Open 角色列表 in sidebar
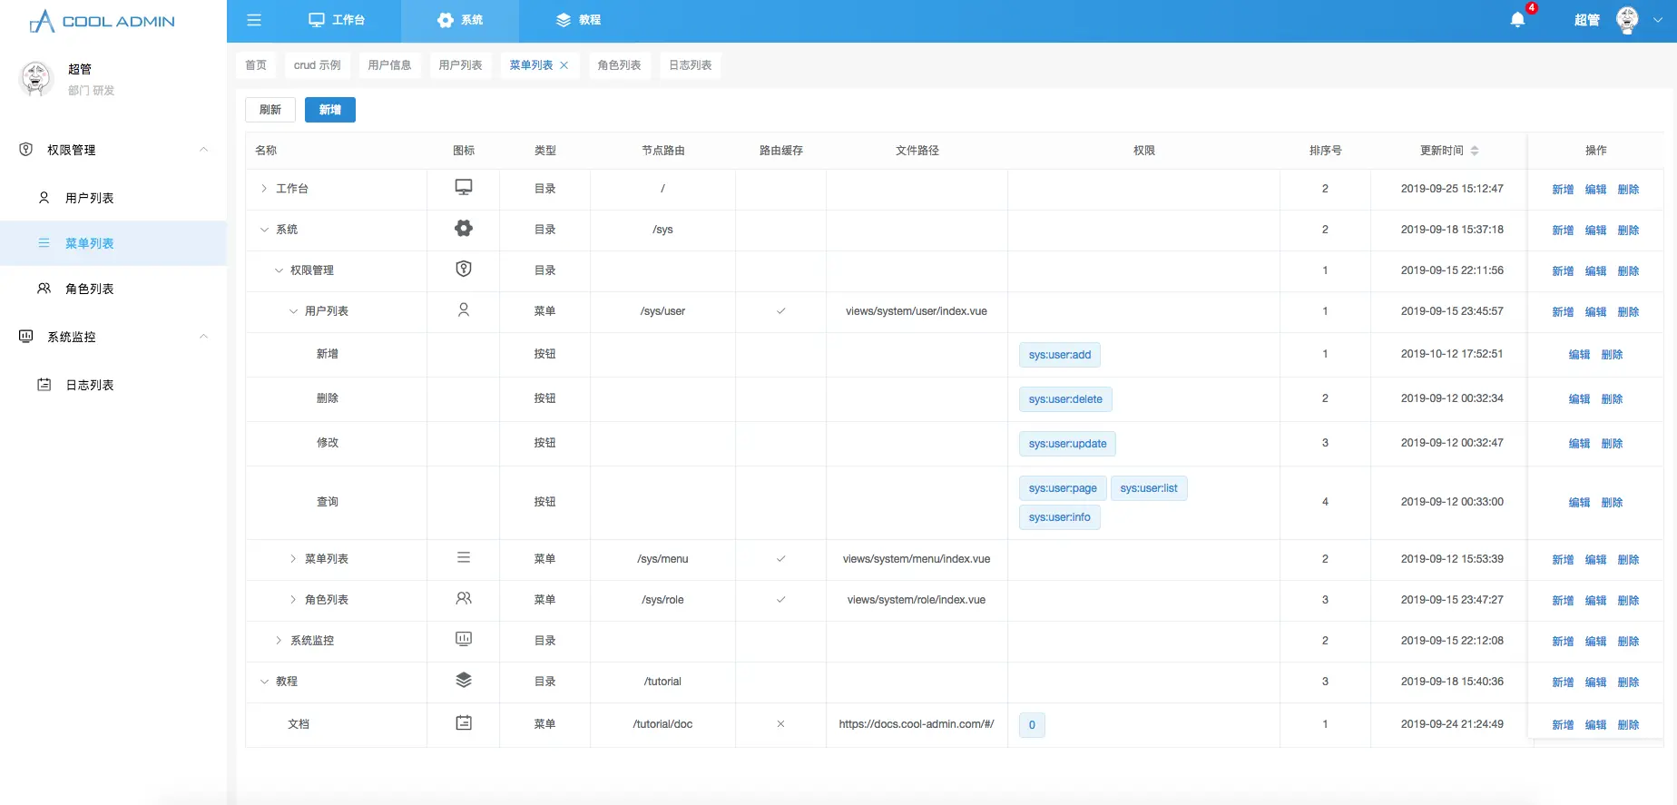1677x805 pixels. (113, 289)
